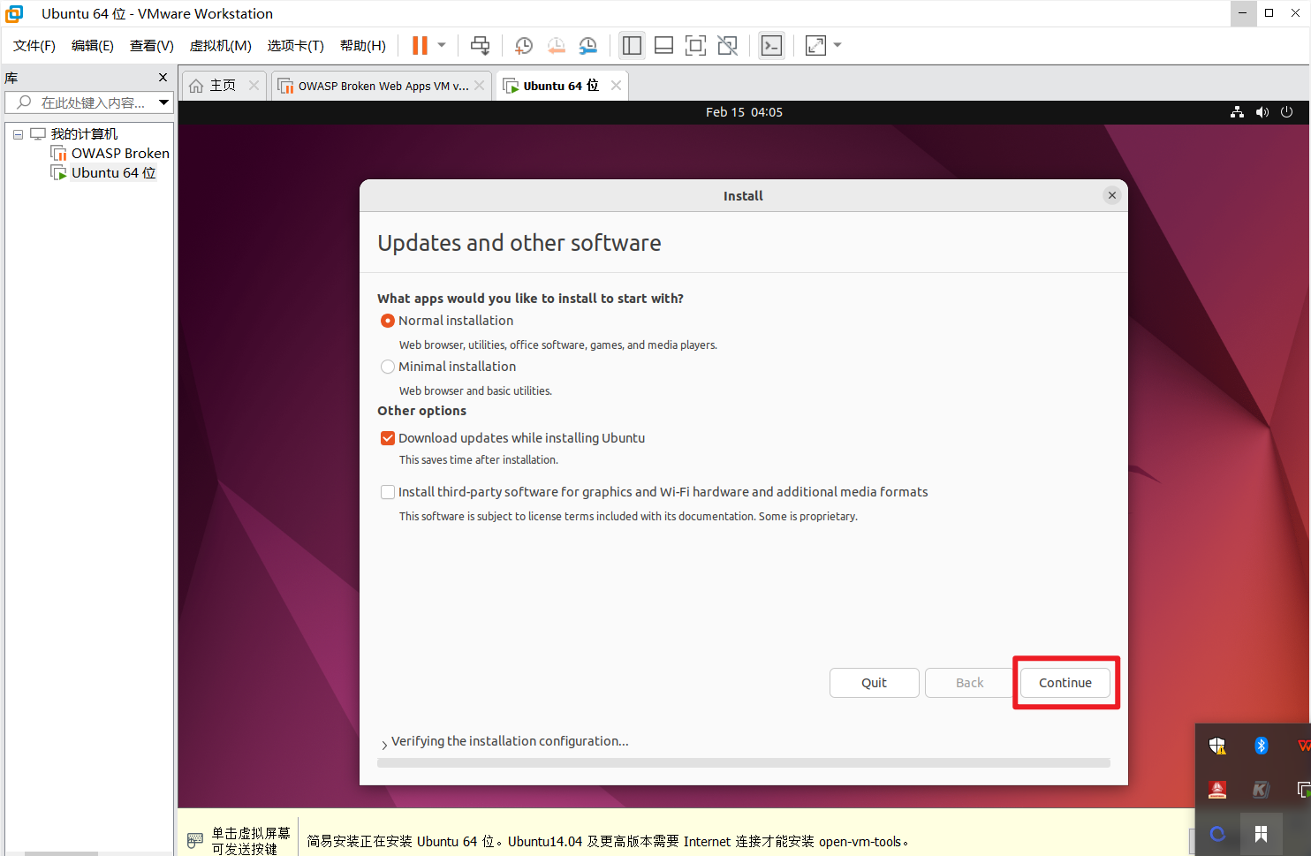Close the OWASP Broken Web Apps tab

point(480,86)
